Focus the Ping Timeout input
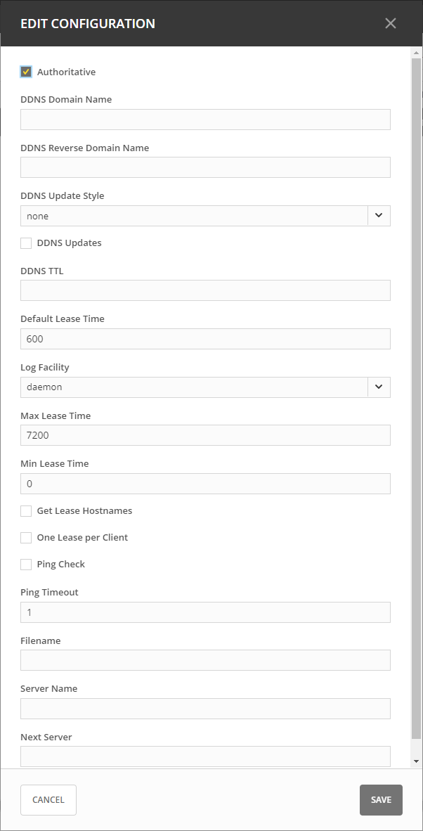Image resolution: width=423 pixels, height=831 pixels. click(205, 612)
